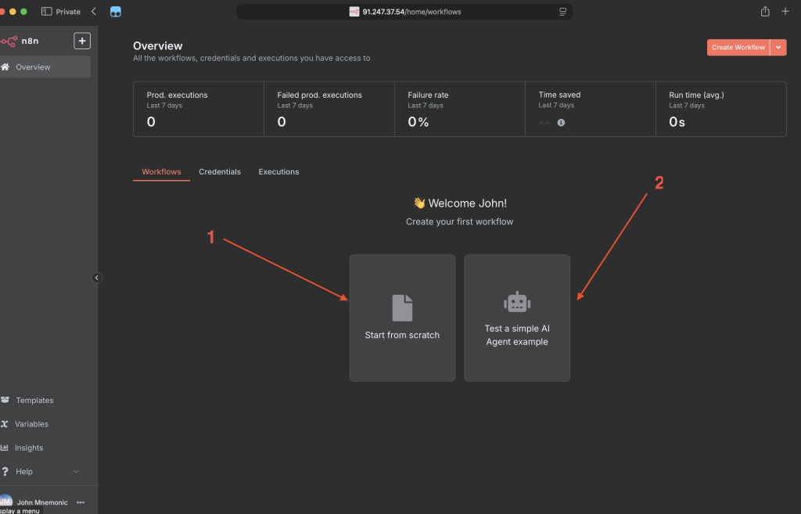Switch to the Executions tab
801x514 pixels.
(278, 171)
